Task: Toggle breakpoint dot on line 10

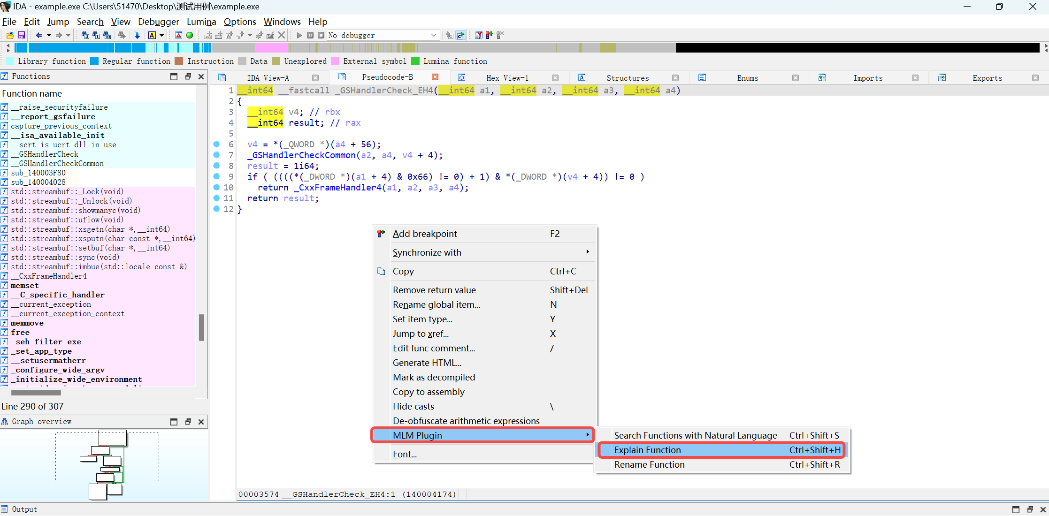Action: click(216, 187)
